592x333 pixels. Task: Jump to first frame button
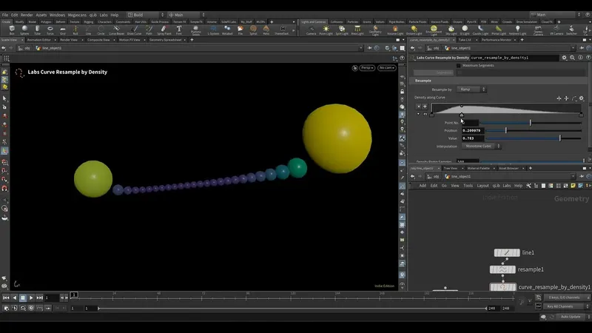point(6,298)
